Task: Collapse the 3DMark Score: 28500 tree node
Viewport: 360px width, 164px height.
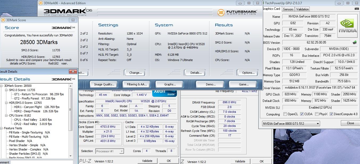Action: point(2,86)
